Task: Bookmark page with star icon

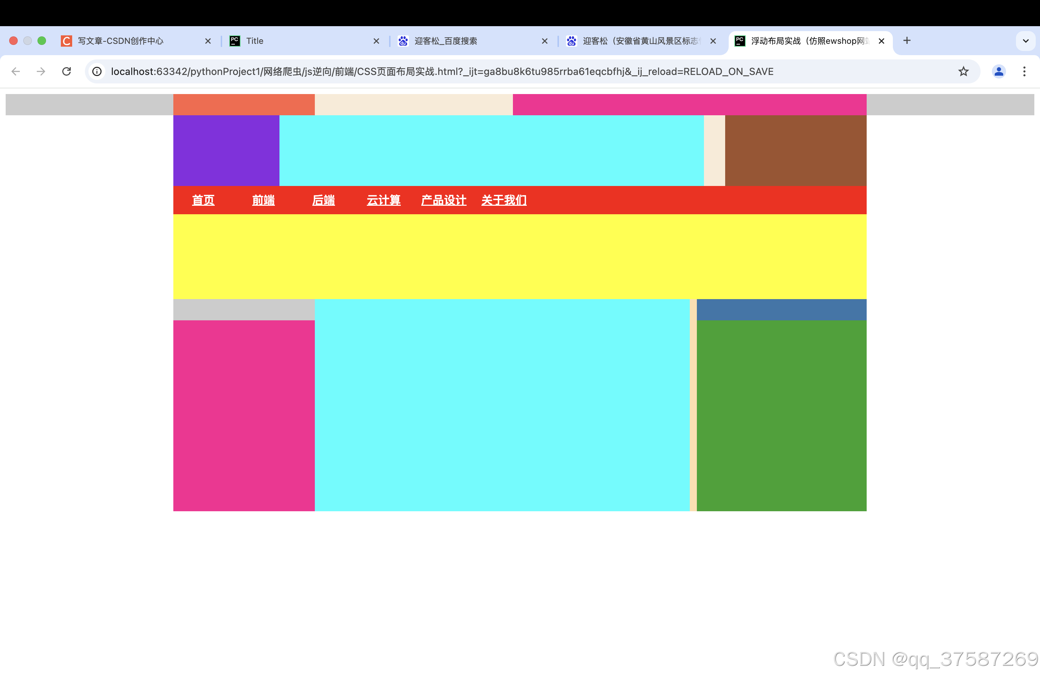Action: point(963,71)
